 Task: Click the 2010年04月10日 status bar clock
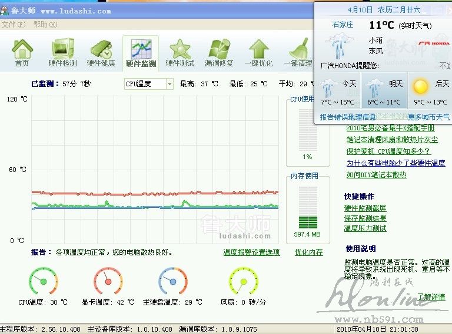pos(377,329)
